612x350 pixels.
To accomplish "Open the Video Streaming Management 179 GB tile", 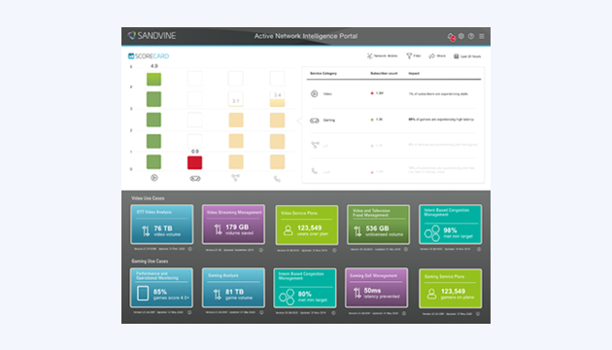I will pyautogui.click(x=233, y=225).
